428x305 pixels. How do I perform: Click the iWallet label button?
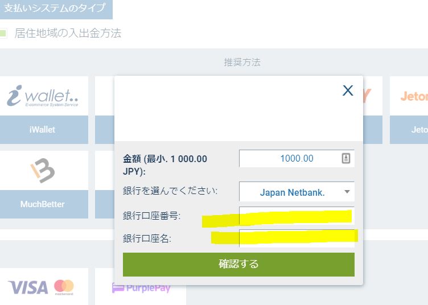point(44,130)
